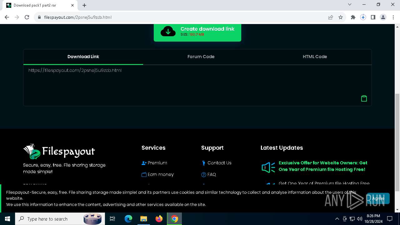Click the Filespayout footer logo

(59, 152)
